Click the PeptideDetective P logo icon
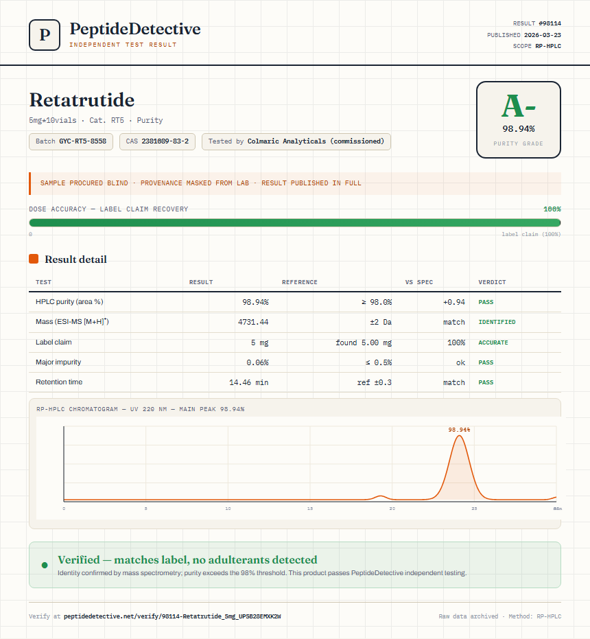Screen dimensions: 590x639 point(45,35)
